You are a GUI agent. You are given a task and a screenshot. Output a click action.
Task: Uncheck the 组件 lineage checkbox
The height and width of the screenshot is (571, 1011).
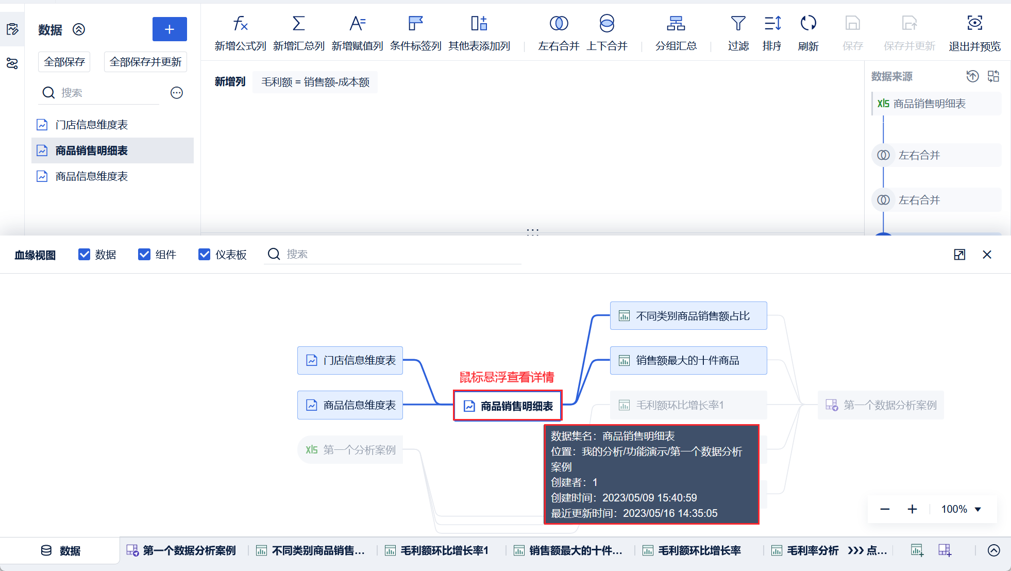point(144,255)
